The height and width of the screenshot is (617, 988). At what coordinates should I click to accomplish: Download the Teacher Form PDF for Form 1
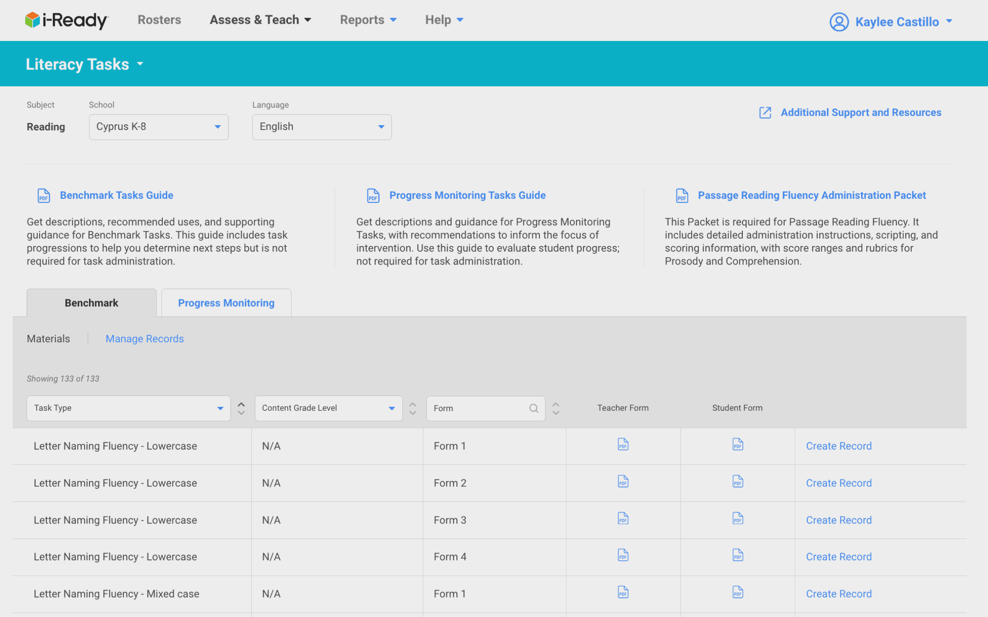[623, 445]
